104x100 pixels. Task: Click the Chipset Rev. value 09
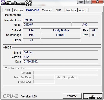pyautogui.click(x=94, y=30)
